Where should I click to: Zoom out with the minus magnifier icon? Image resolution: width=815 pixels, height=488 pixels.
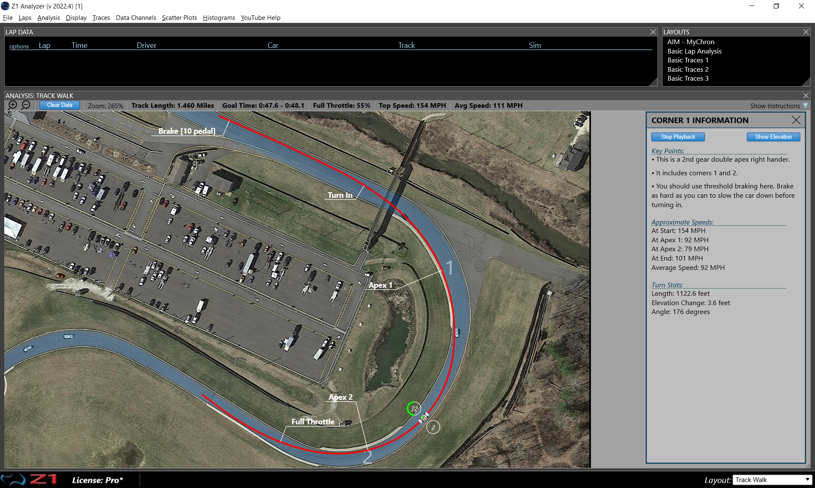tap(26, 105)
